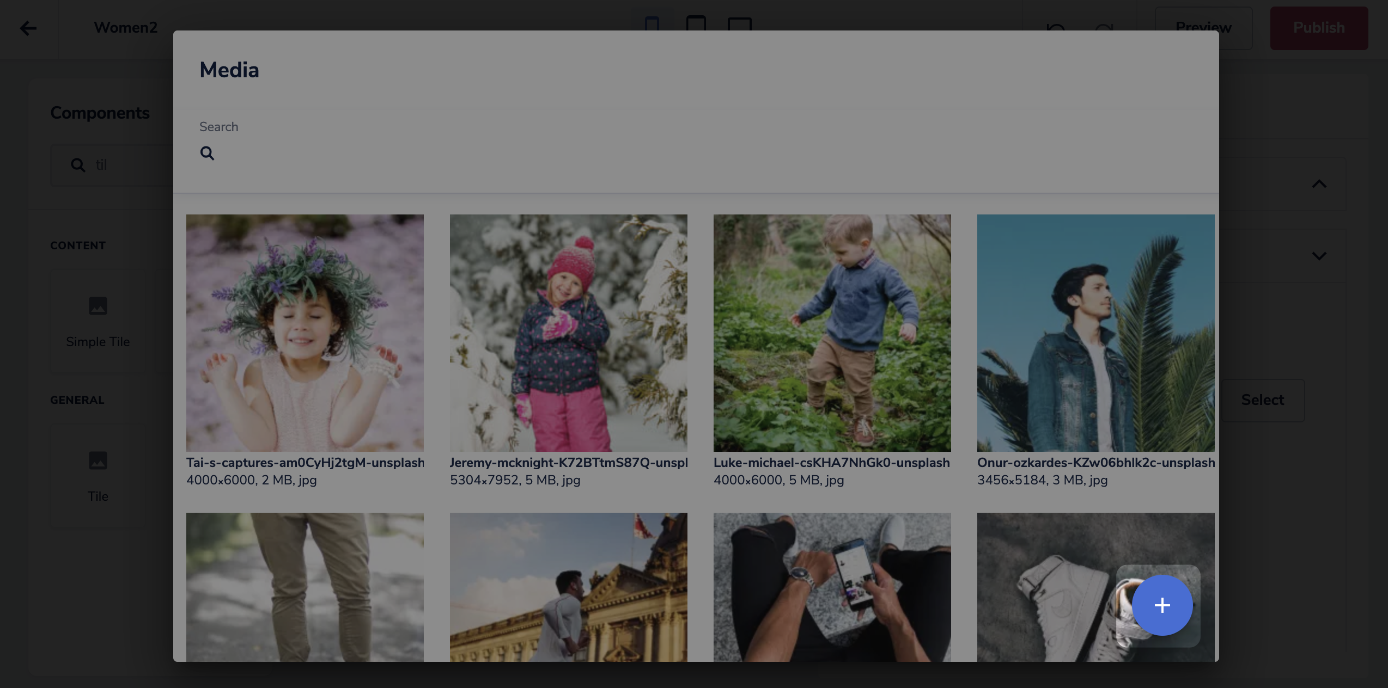
Task: Click the blue plus button to add media
Action: pyautogui.click(x=1162, y=605)
